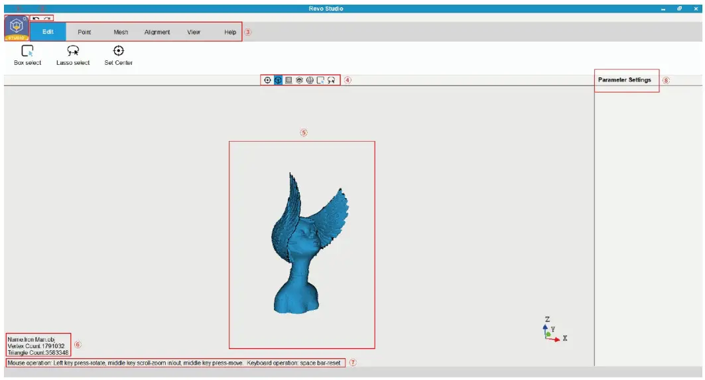Click the redo arrow icon
The image size is (705, 380).
point(47,19)
